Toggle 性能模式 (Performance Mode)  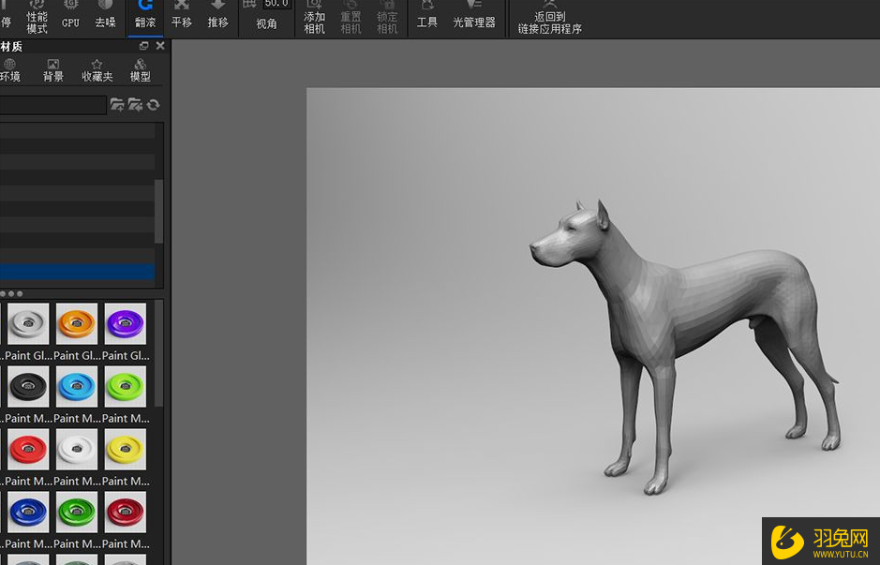pos(37,18)
